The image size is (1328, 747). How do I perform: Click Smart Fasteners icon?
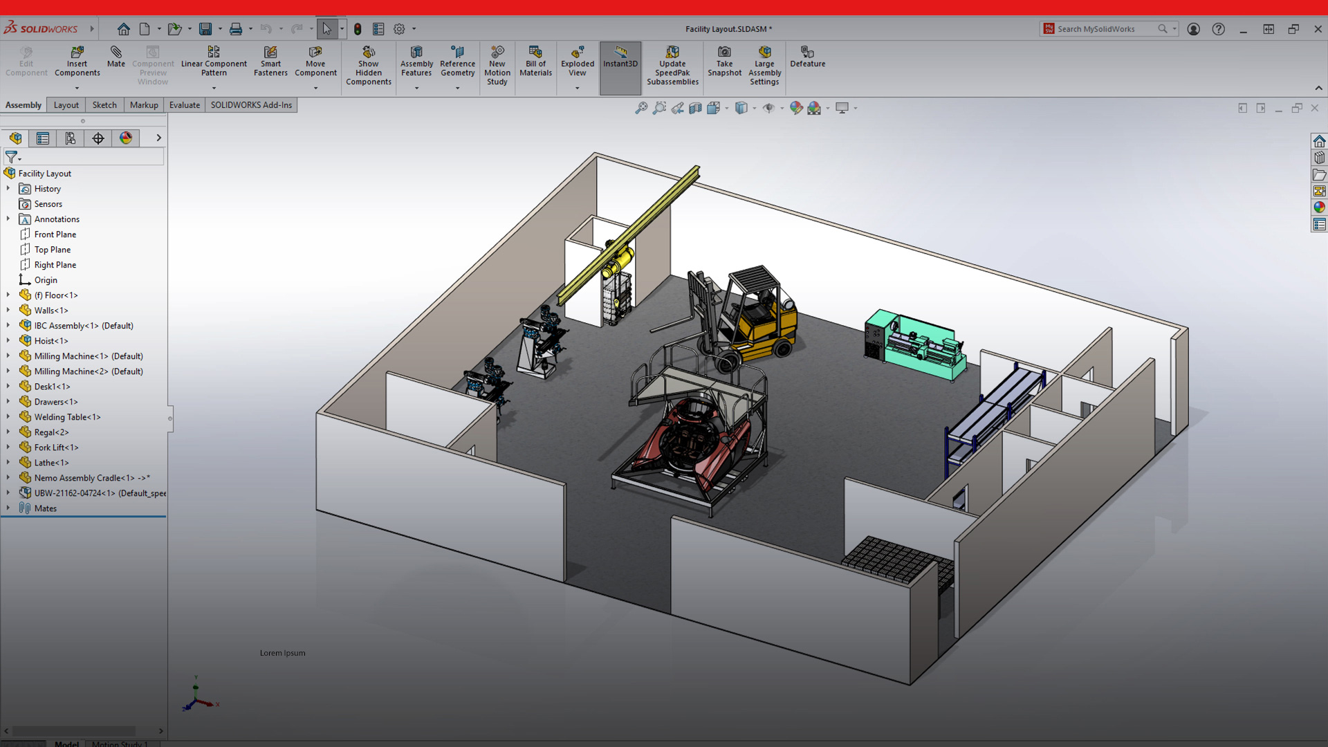point(270,62)
